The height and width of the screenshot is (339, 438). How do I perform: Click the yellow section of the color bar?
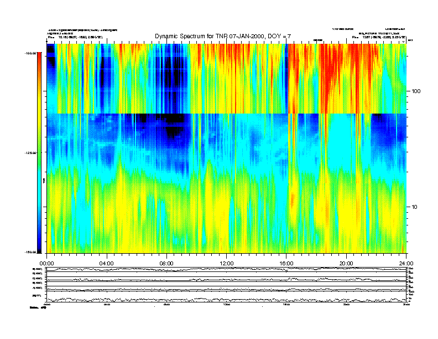click(39, 112)
